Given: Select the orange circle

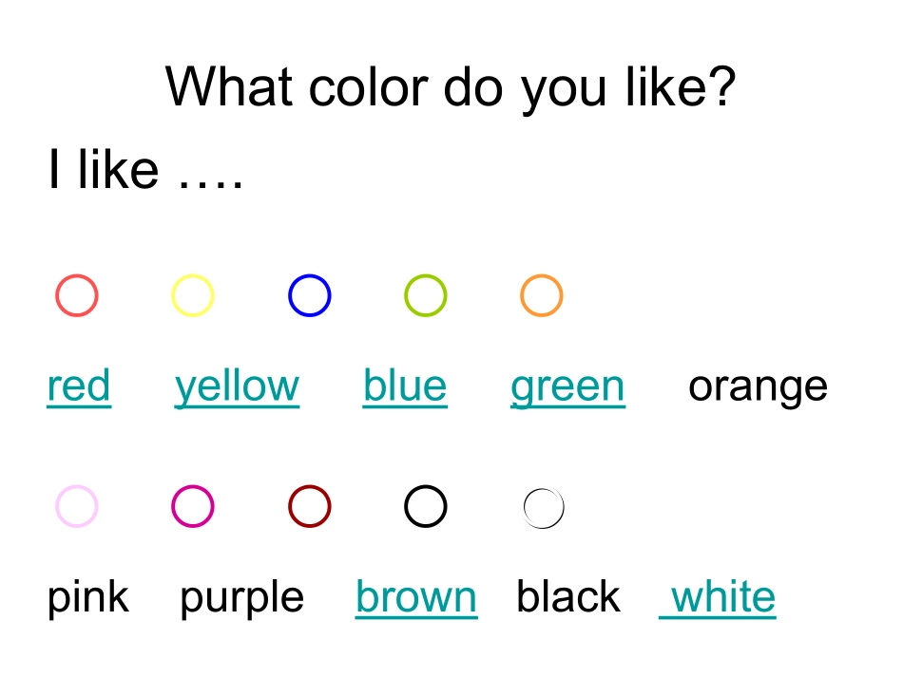Looking at the screenshot, I should click(542, 295).
